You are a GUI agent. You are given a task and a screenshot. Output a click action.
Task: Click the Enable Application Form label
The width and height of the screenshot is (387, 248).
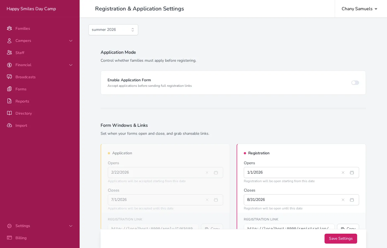point(129,80)
